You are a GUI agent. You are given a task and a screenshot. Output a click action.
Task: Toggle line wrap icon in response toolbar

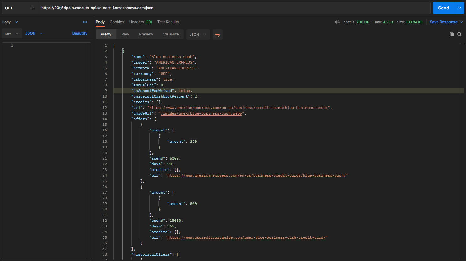click(218, 35)
